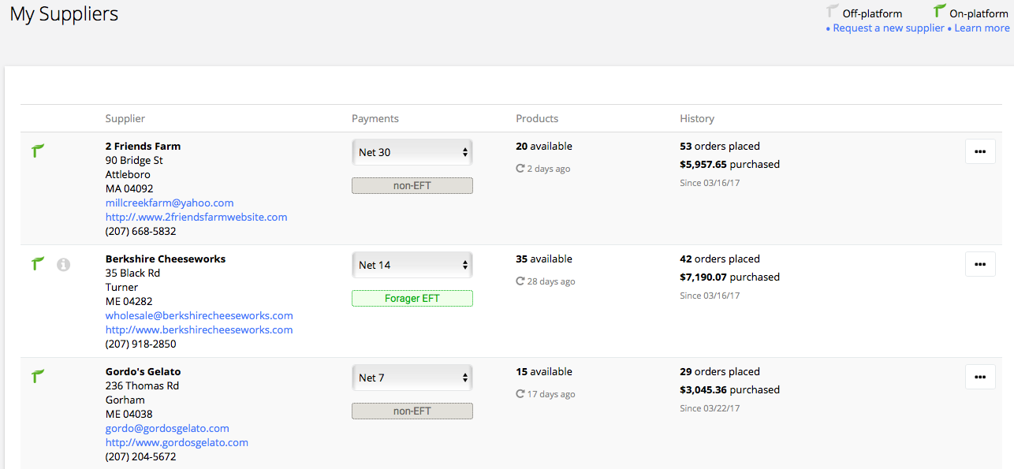
Task: Open the three-dot menu for 2 Friends Farm
Action: click(980, 151)
